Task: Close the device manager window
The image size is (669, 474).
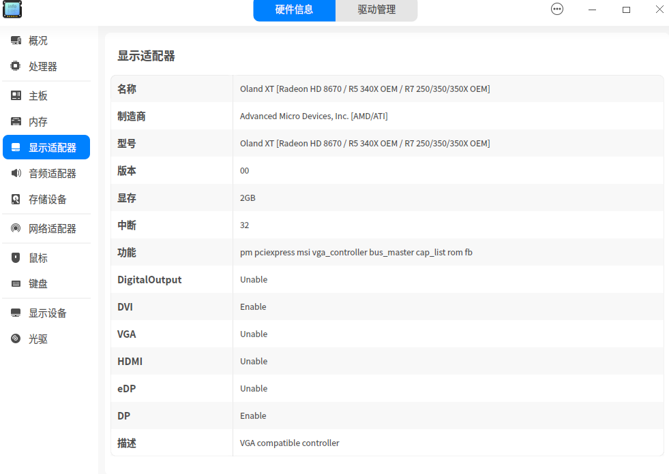Action: pos(659,9)
